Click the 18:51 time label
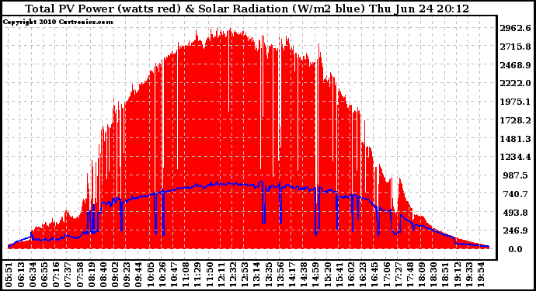 pyautogui.click(x=446, y=275)
